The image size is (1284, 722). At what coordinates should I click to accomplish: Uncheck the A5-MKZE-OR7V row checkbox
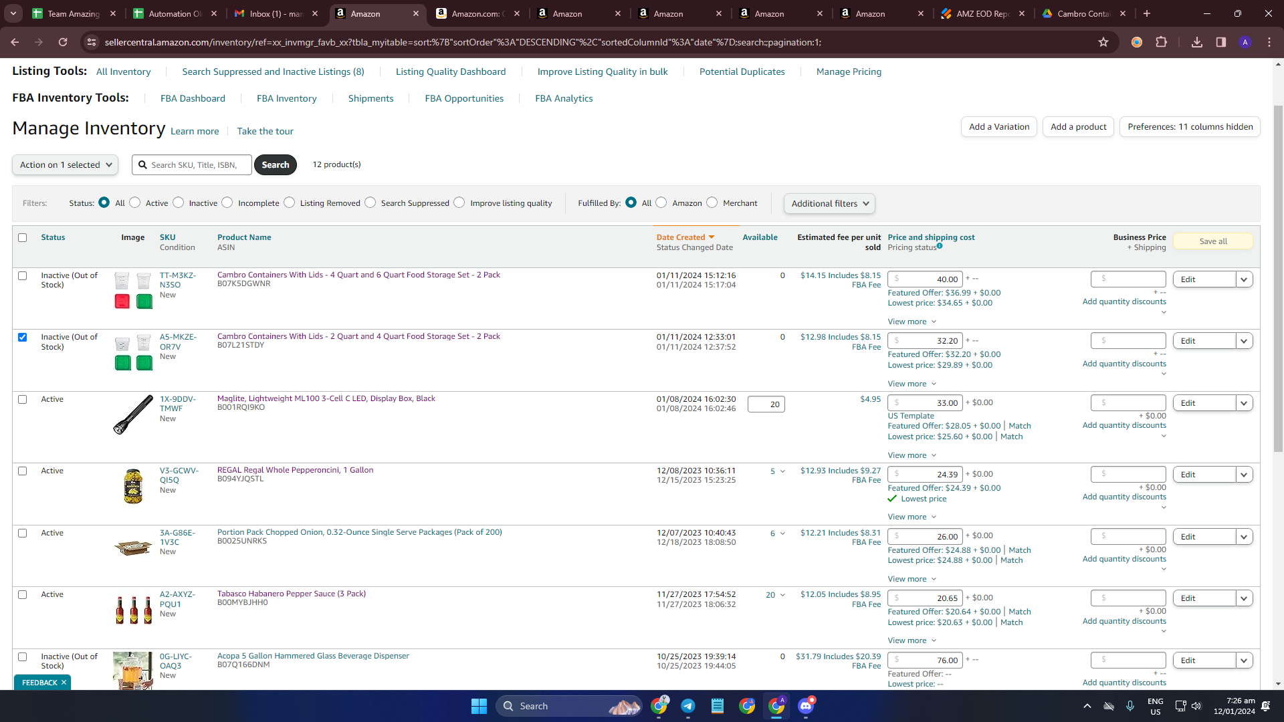pyautogui.click(x=23, y=337)
